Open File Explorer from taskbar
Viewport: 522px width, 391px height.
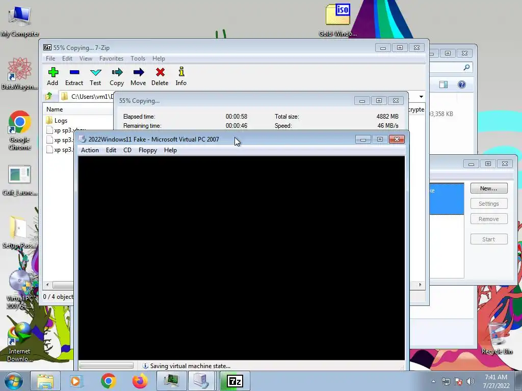point(45,381)
